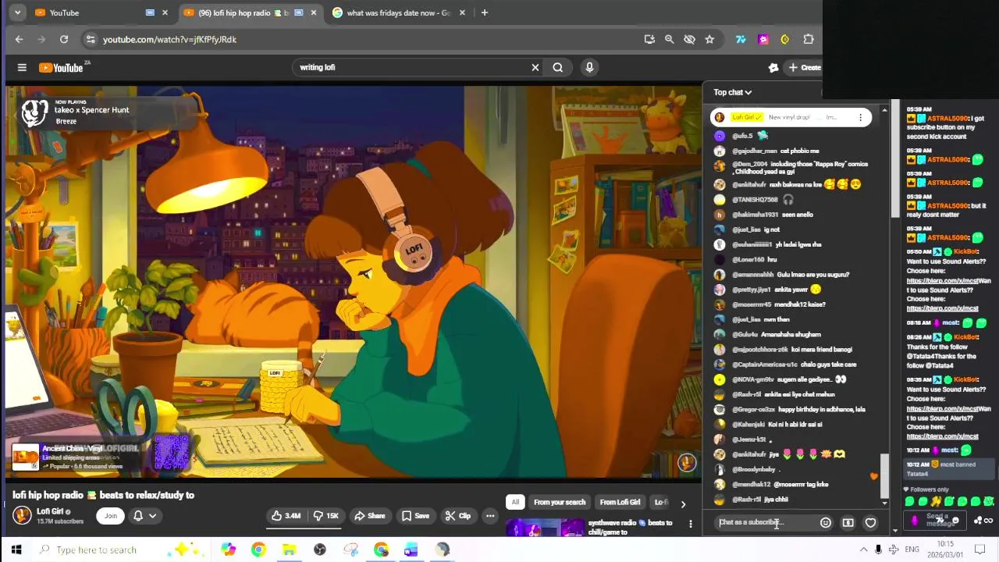Click the Share button
999x562 pixels.
pos(369,516)
